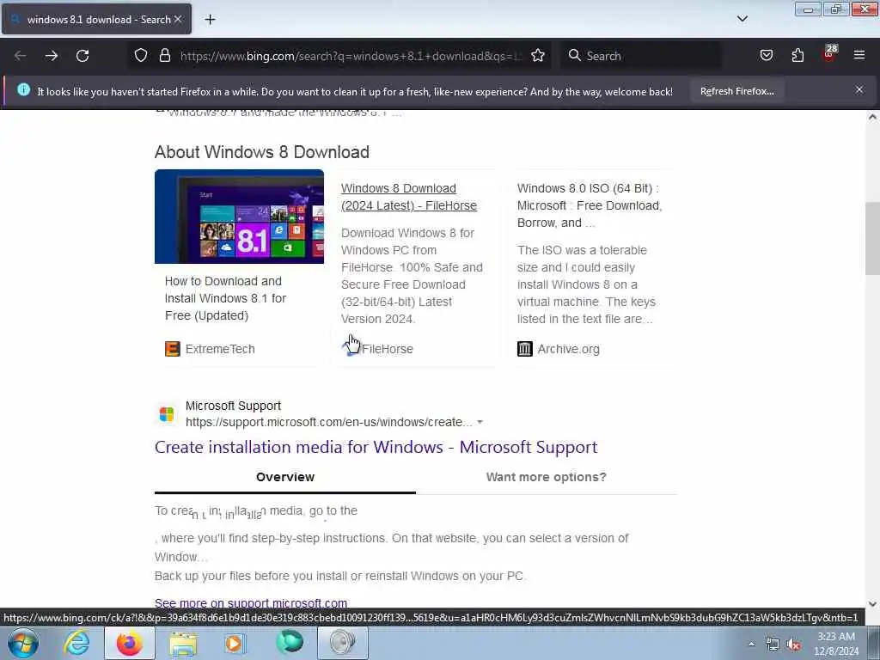Expand the support.microsoft.com URL dropdown arrow
Viewport: 880px width, 660px height.
click(480, 422)
